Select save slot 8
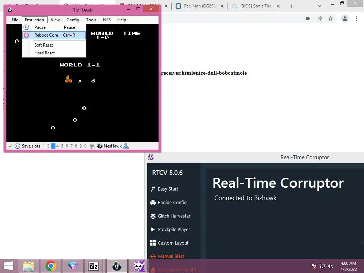 pyautogui.click(x=76, y=146)
